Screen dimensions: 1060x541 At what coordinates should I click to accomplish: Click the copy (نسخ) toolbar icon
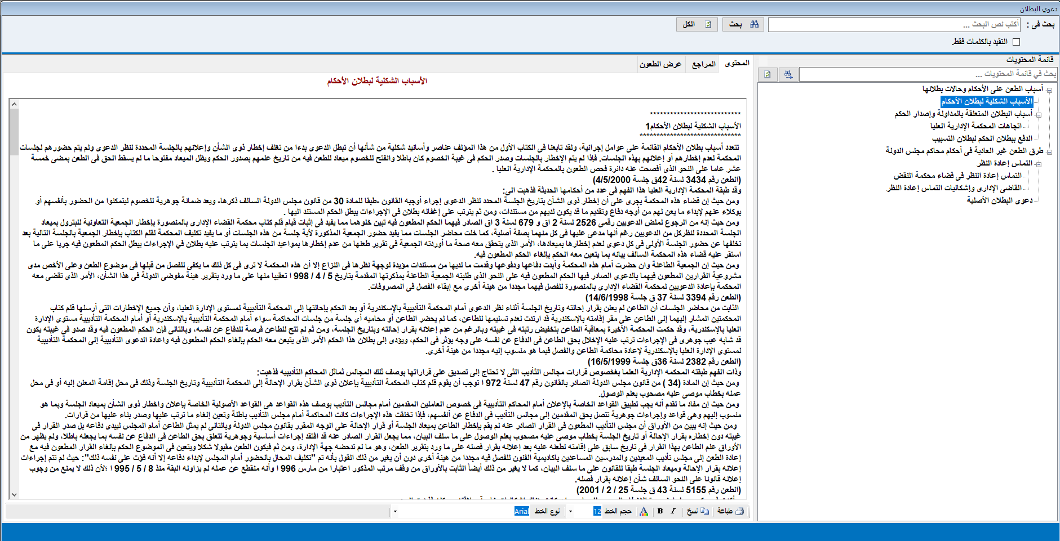(704, 511)
